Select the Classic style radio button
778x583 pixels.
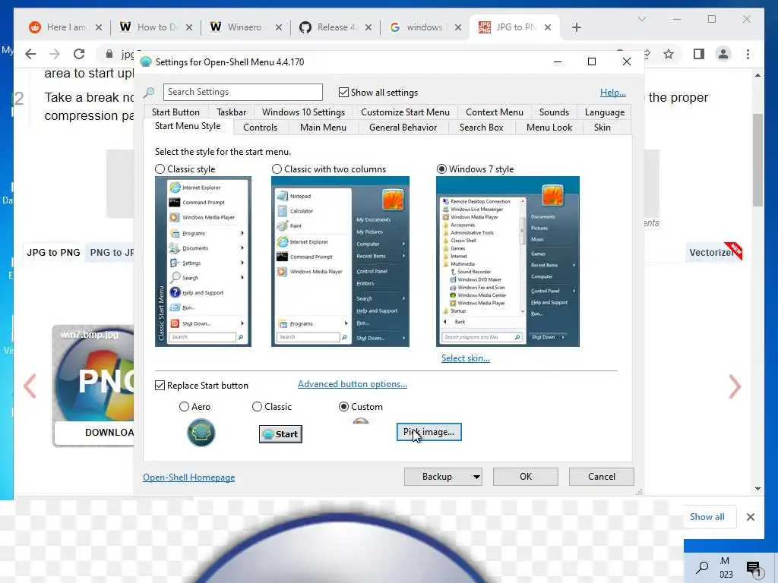pyautogui.click(x=160, y=169)
